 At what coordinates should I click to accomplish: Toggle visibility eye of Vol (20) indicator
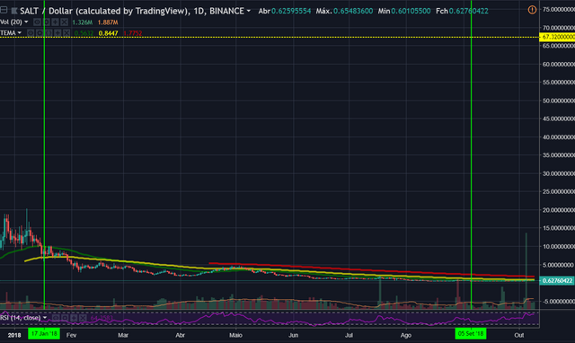coord(37,22)
